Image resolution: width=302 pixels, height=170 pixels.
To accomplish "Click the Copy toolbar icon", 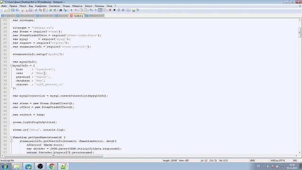I will coord(40,10).
